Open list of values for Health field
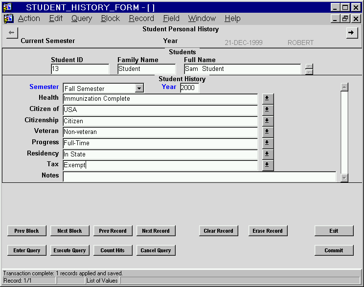Viewport: 364px width, 287px height. point(268,98)
